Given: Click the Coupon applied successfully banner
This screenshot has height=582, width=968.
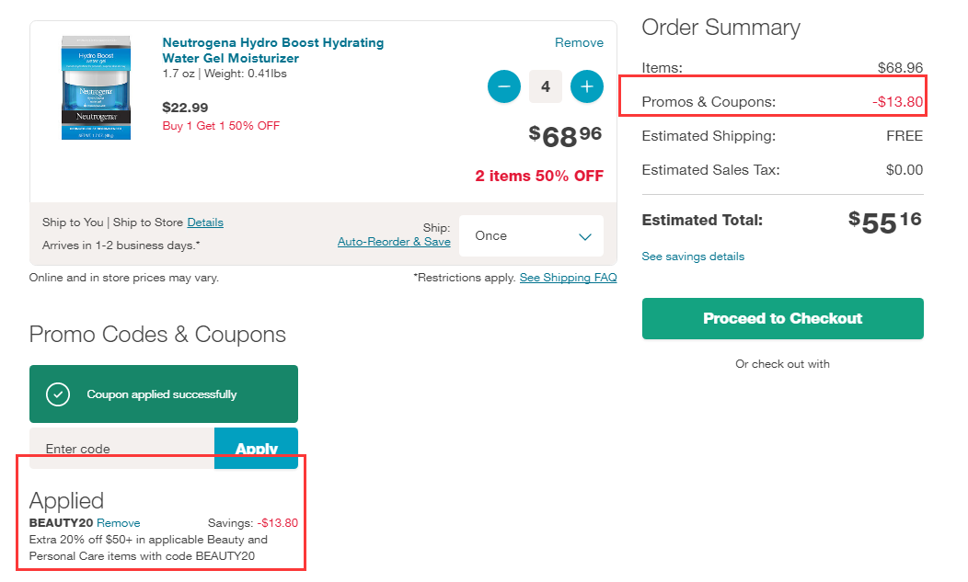Looking at the screenshot, I should click(x=163, y=394).
